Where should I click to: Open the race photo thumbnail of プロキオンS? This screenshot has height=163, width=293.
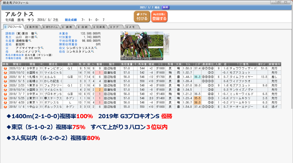[x=142, y=46]
